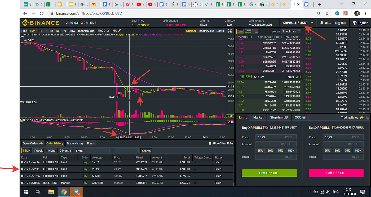Click the buy Price input field
Viewport: 371px width, 197px height.
coord(276,137)
